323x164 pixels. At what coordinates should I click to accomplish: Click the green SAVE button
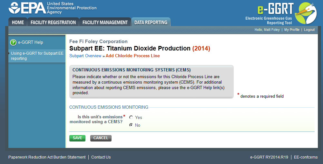click(77, 138)
